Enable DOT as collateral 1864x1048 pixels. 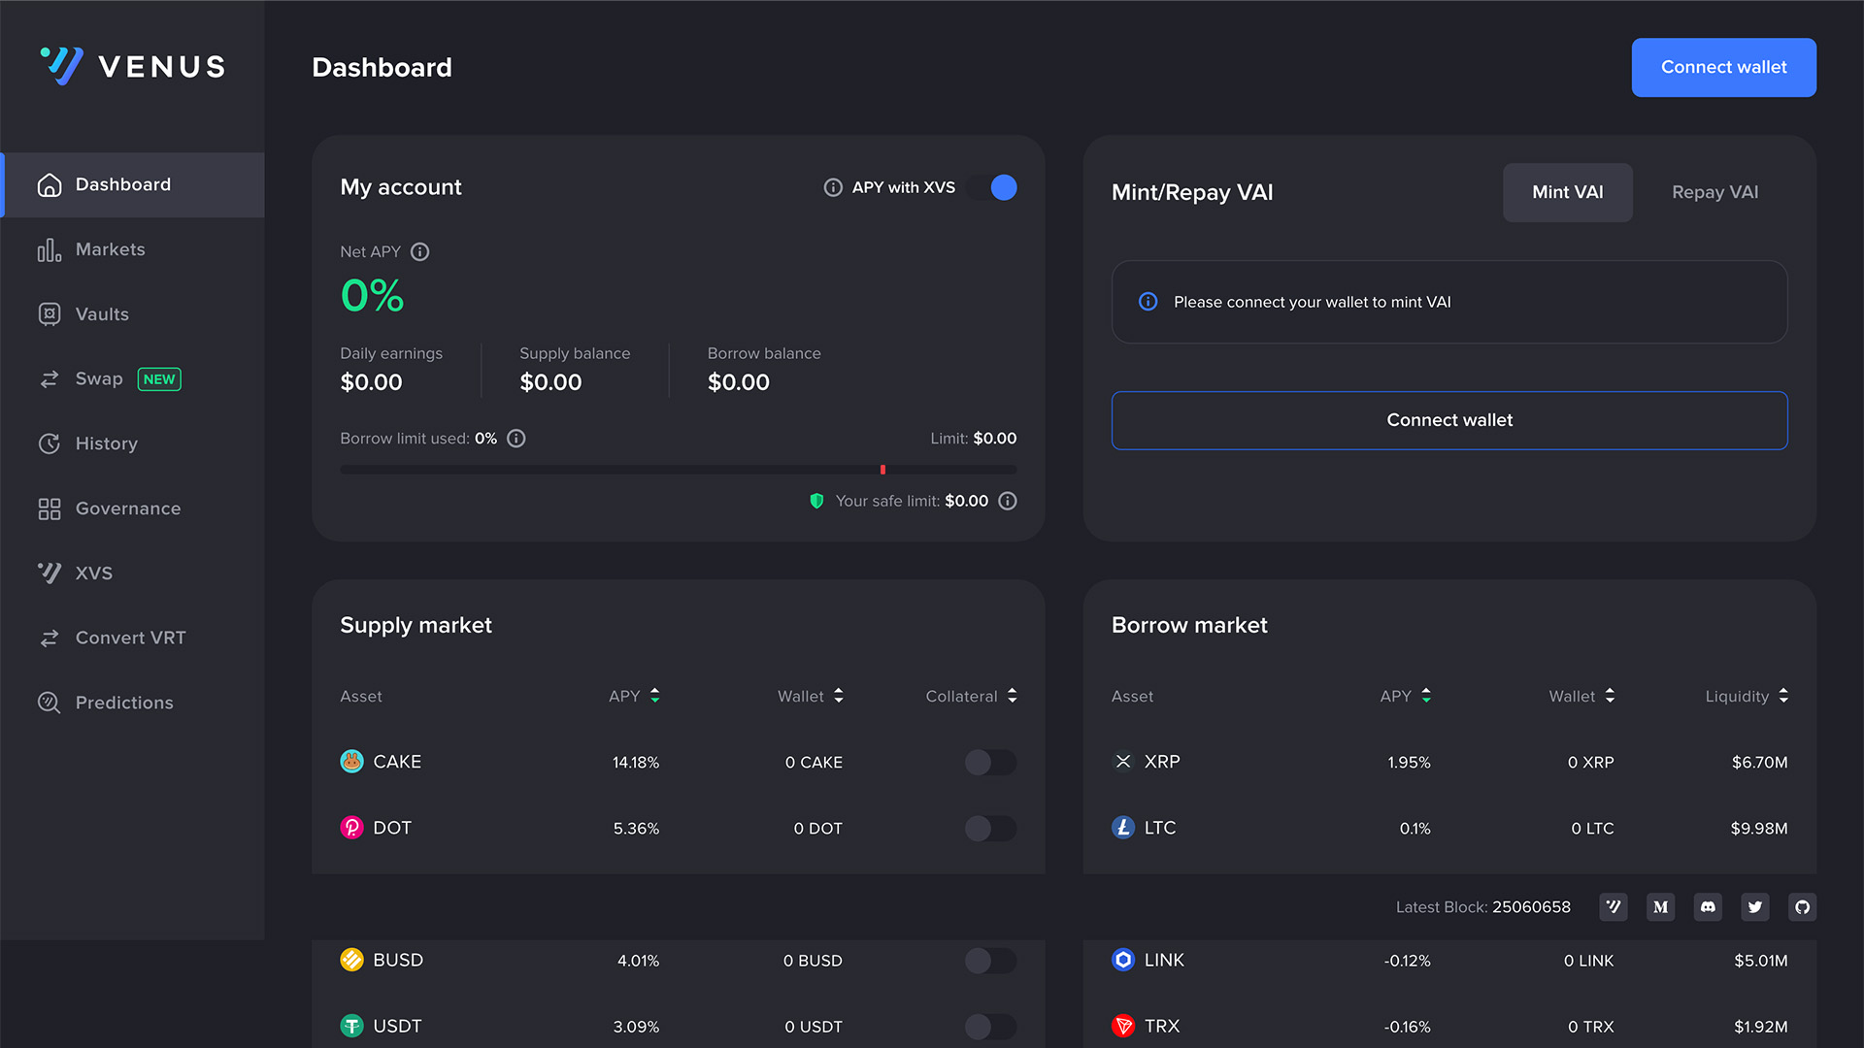click(990, 829)
